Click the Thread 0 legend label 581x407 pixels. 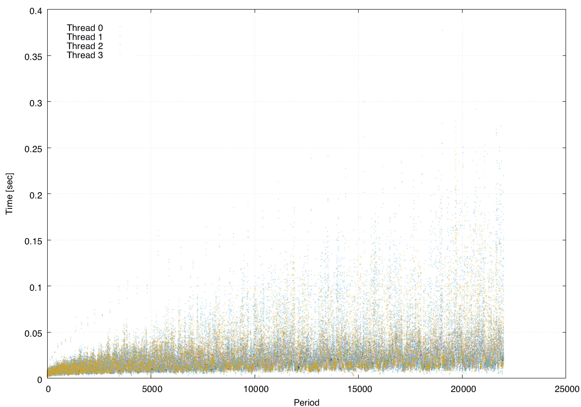coord(85,28)
